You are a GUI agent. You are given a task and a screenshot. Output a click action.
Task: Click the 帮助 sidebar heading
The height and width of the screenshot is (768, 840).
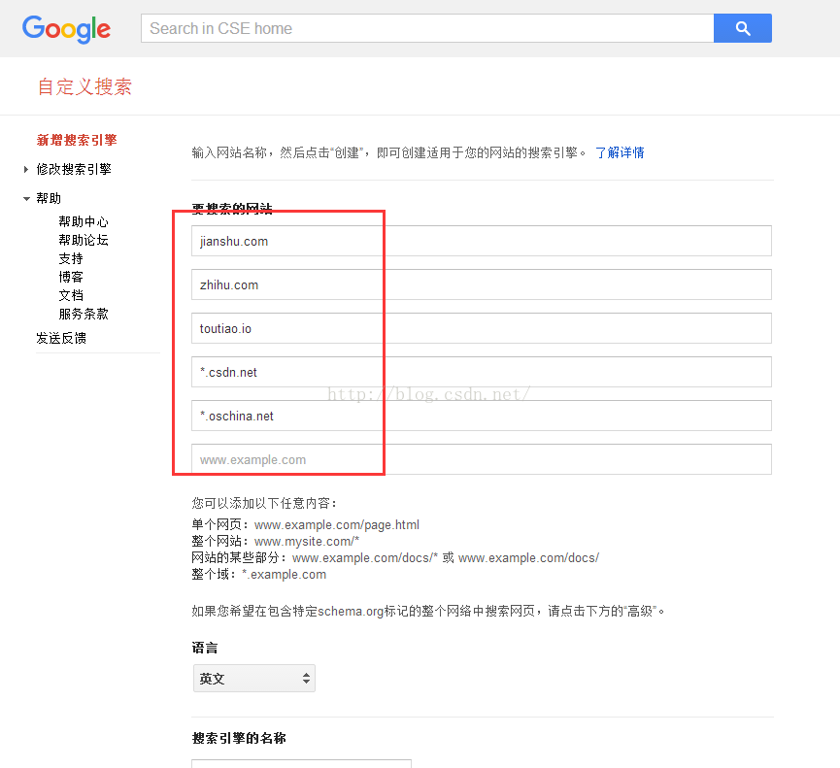[49, 198]
